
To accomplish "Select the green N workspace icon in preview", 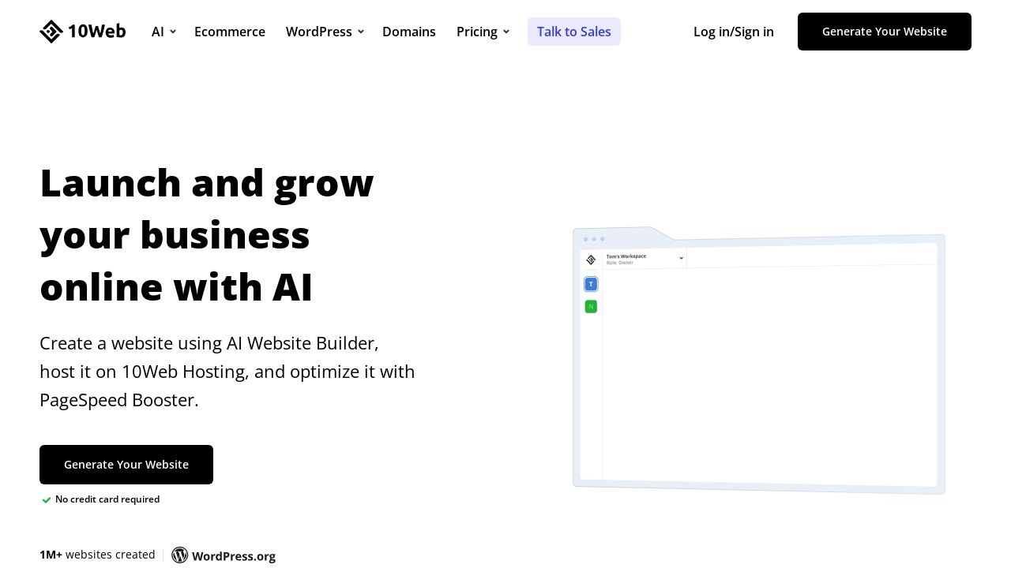I will pyautogui.click(x=591, y=306).
